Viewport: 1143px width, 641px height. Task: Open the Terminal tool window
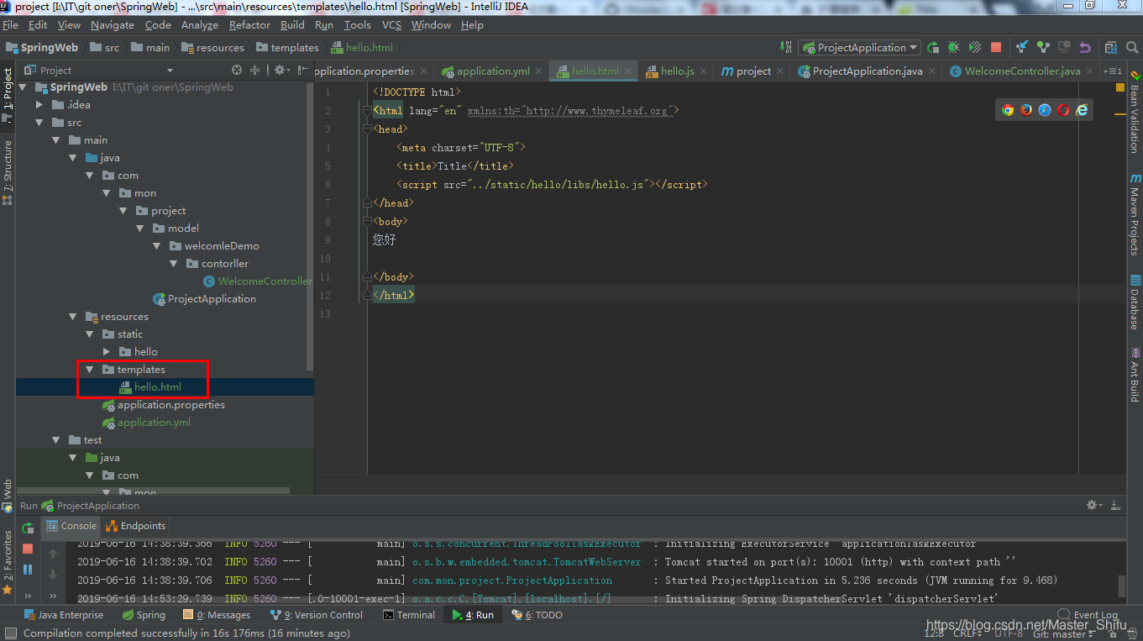click(409, 615)
